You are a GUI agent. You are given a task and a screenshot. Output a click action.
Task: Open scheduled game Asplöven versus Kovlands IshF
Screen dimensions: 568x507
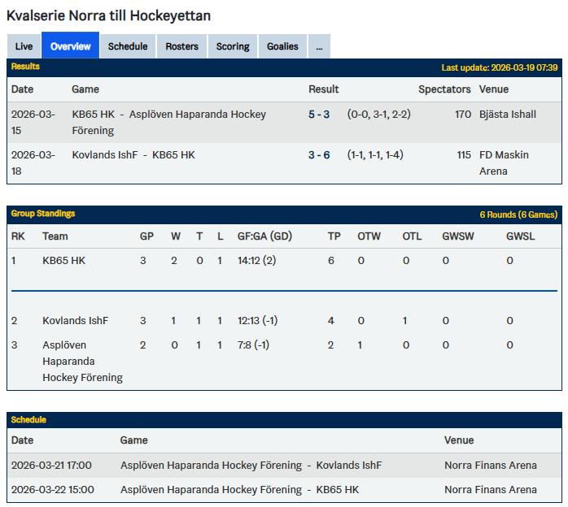pyautogui.click(x=251, y=466)
